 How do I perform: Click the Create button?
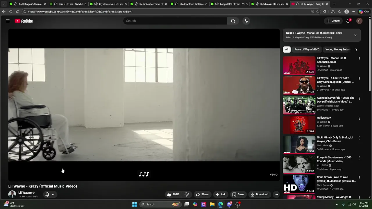click(x=333, y=21)
